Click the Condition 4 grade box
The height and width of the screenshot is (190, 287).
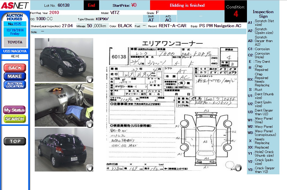pyautogui.click(x=235, y=11)
